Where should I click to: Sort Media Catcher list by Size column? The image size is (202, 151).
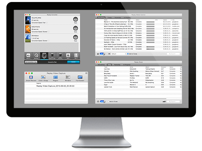129,20
